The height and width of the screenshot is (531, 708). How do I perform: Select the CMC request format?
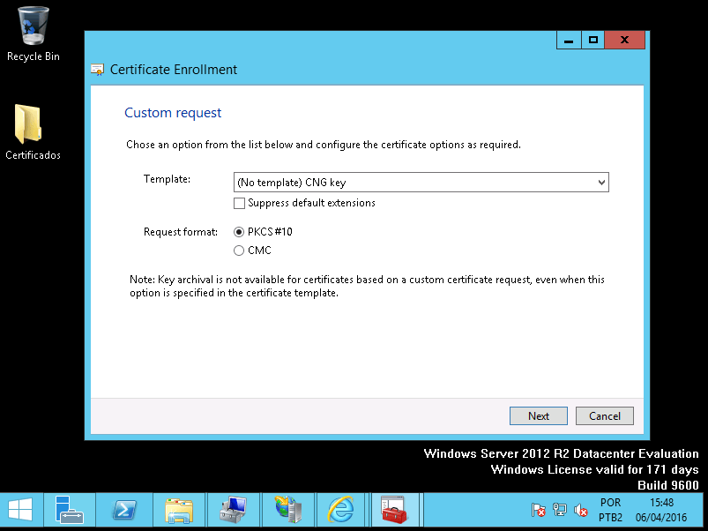coord(239,251)
